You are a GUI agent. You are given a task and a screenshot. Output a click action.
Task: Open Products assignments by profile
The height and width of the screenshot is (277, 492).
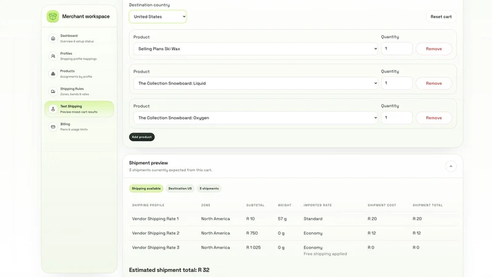pos(79,74)
